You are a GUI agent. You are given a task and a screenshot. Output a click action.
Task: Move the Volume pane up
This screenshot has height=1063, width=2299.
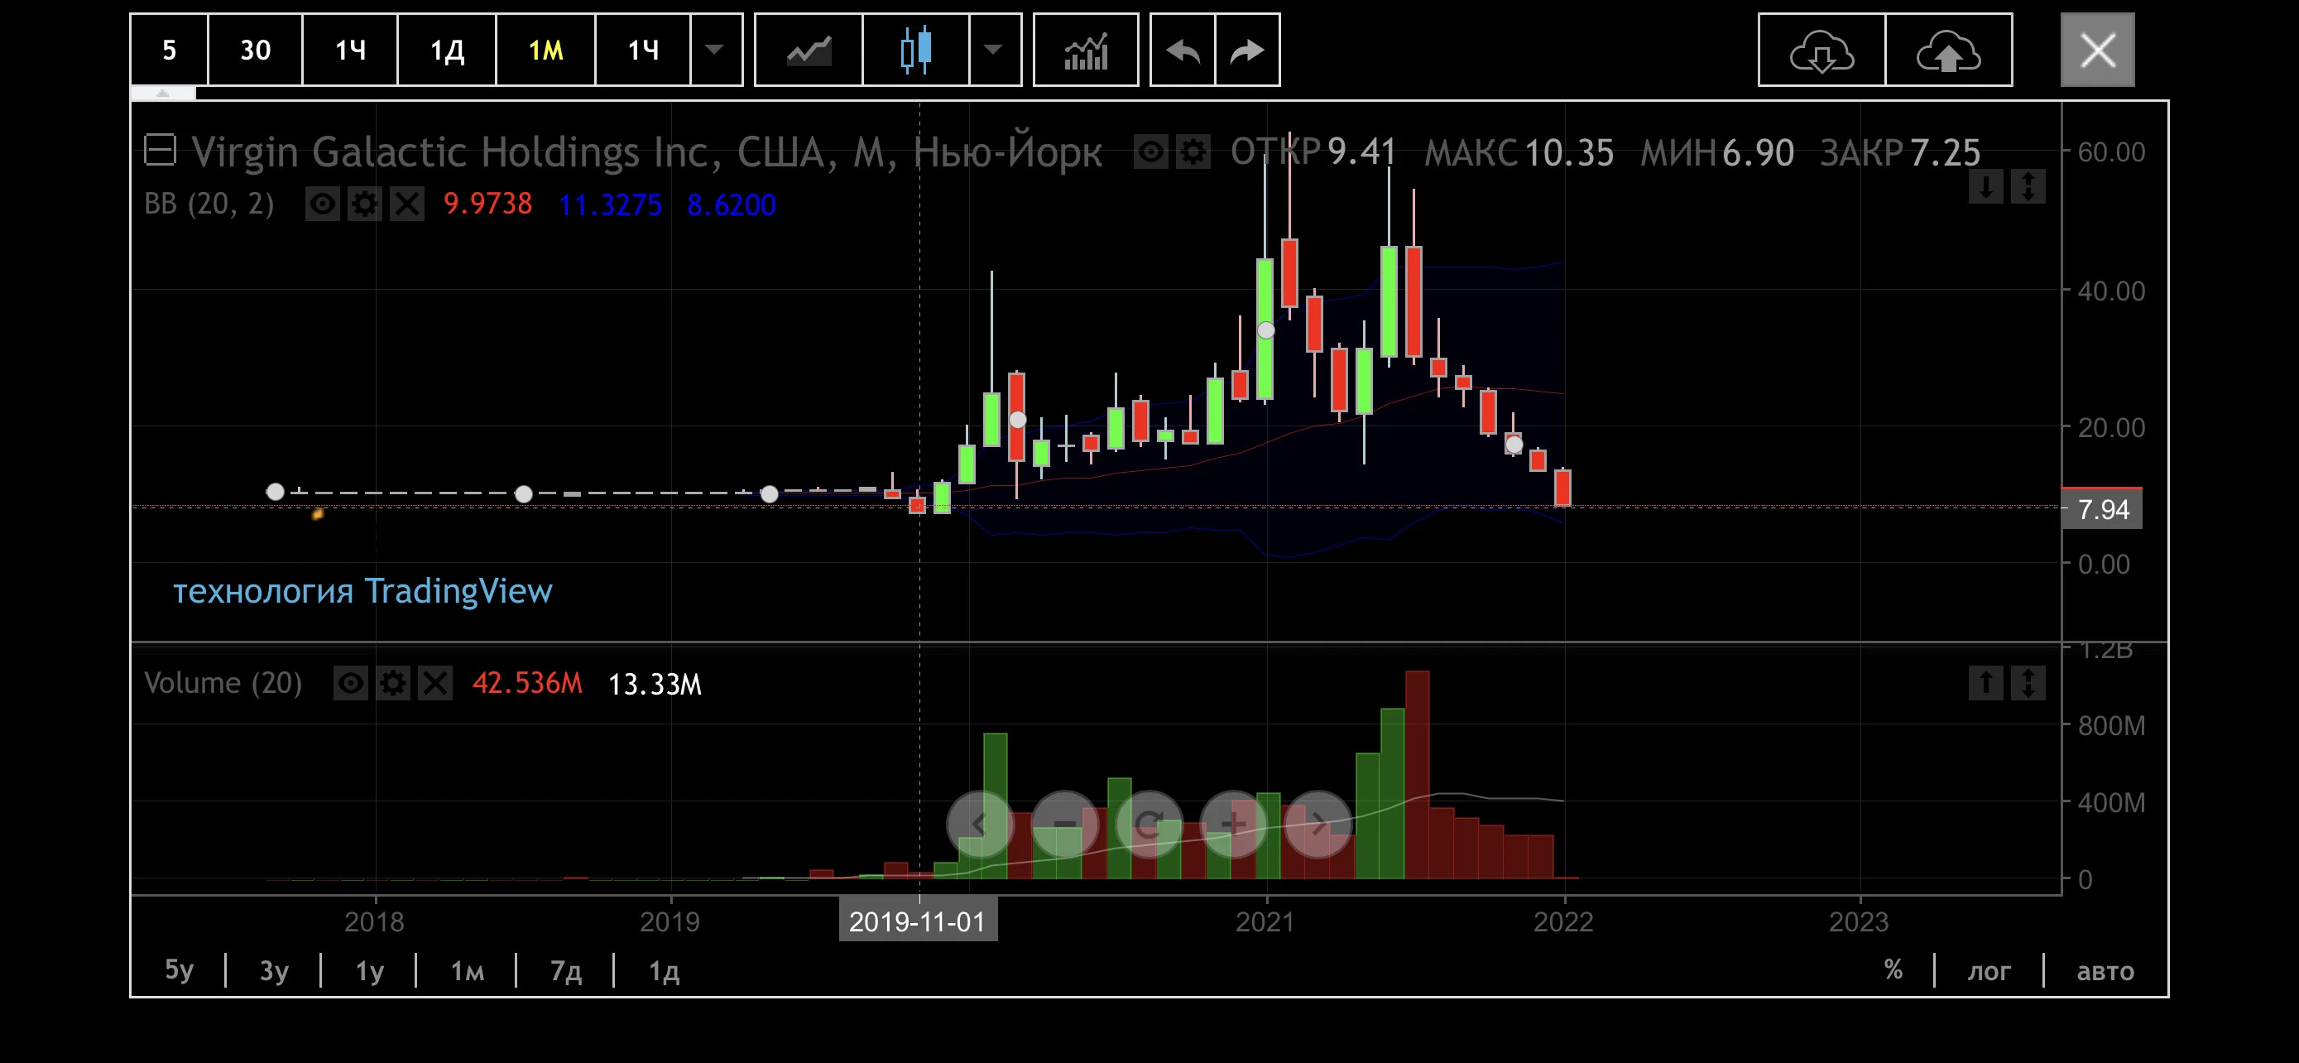(1985, 683)
